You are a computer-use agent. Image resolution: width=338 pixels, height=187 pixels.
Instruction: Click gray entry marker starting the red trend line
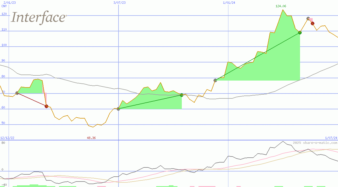pos(17,93)
